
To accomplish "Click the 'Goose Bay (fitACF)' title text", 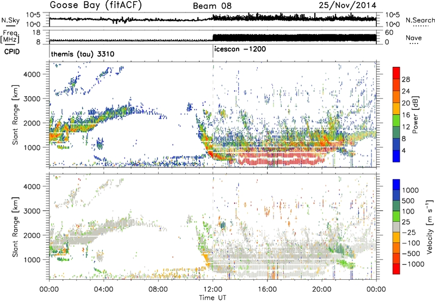I will (x=96, y=5).
